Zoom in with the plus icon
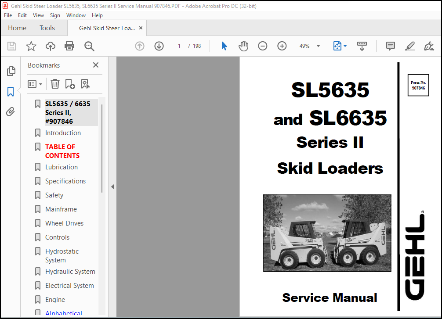 tap(282, 46)
